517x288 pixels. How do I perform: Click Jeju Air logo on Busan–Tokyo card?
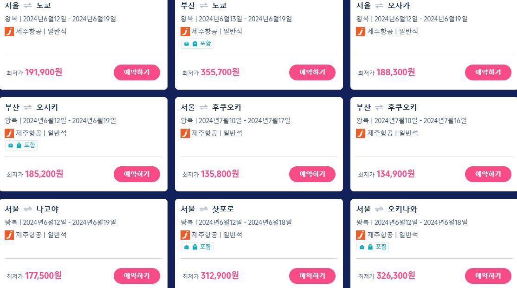185,32
